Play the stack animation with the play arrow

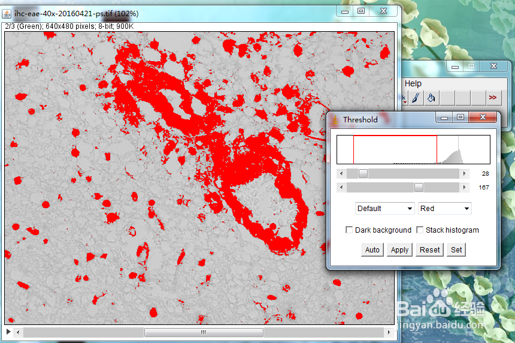click(x=8, y=332)
